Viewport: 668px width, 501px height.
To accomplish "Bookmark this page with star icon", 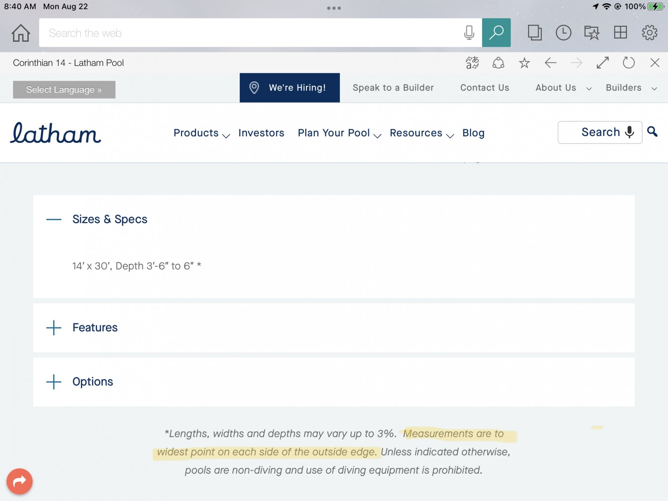I will [524, 63].
